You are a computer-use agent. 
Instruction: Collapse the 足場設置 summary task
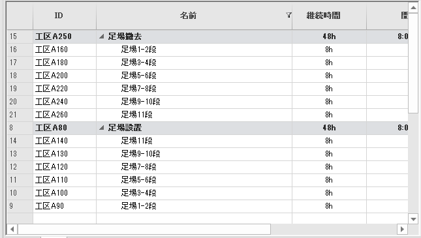101,128
